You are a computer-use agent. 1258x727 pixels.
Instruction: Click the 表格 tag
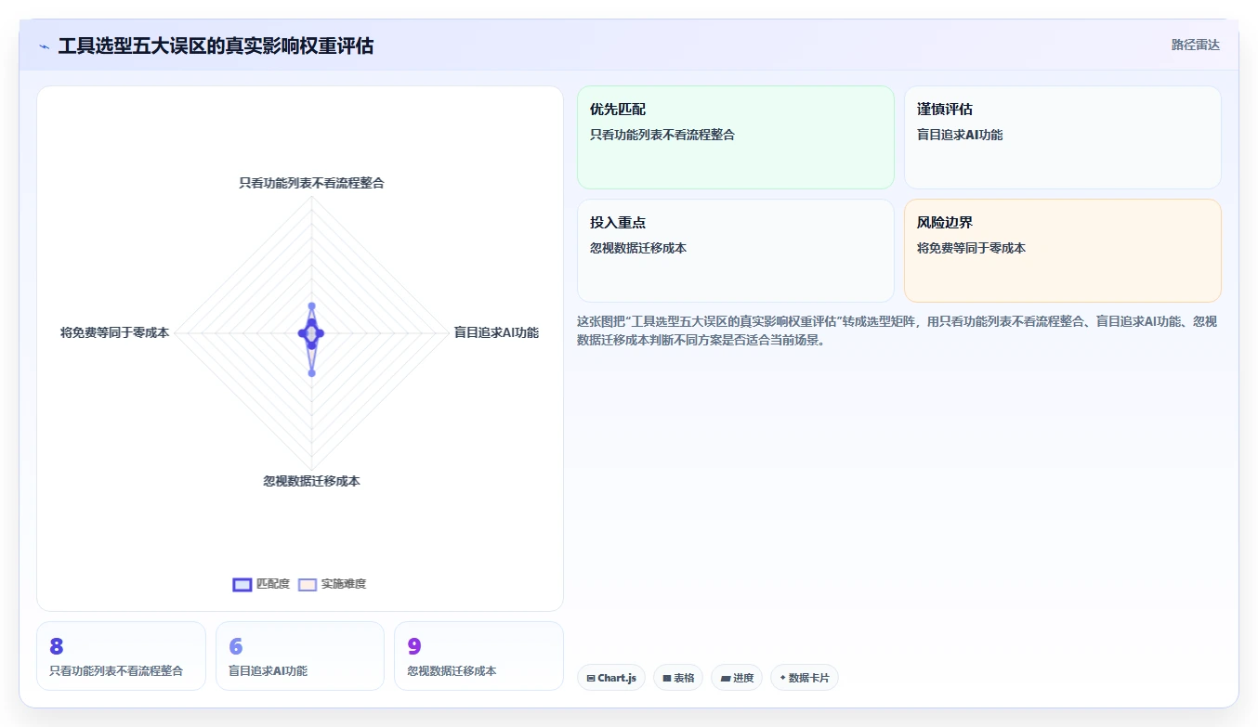click(x=678, y=678)
